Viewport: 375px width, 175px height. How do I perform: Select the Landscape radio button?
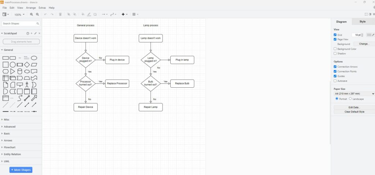click(x=350, y=99)
